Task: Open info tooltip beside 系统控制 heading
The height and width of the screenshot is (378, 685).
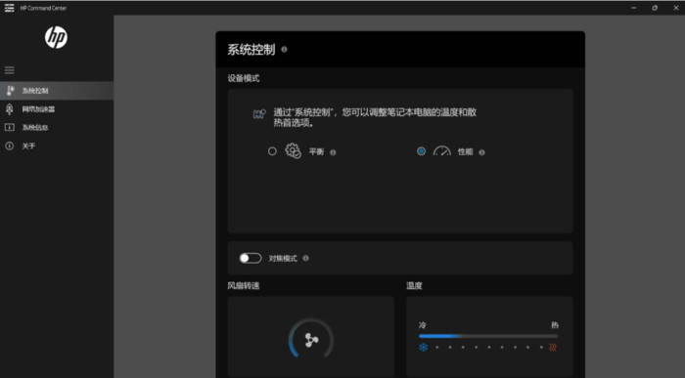Action: pos(284,49)
